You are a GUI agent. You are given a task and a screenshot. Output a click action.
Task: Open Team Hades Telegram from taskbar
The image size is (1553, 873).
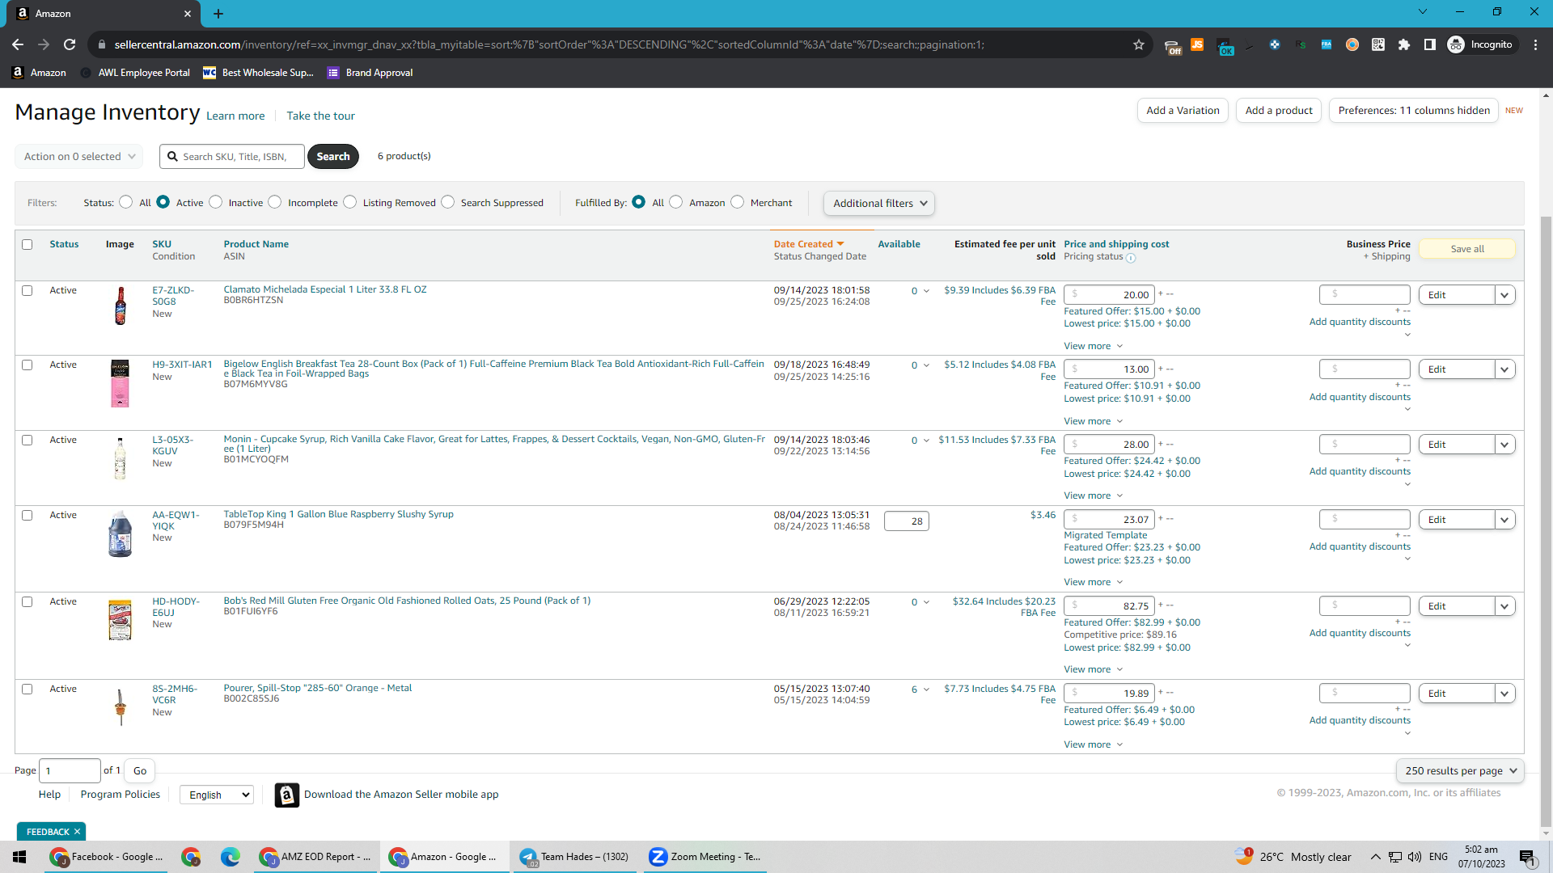(x=575, y=857)
